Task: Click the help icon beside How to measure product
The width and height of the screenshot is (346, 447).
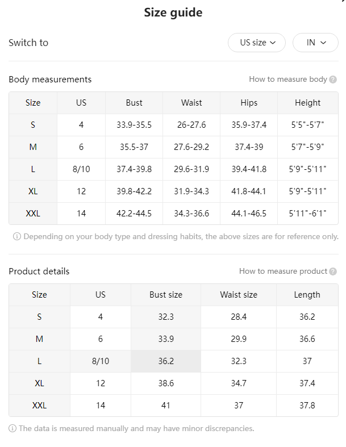Action: click(x=332, y=271)
